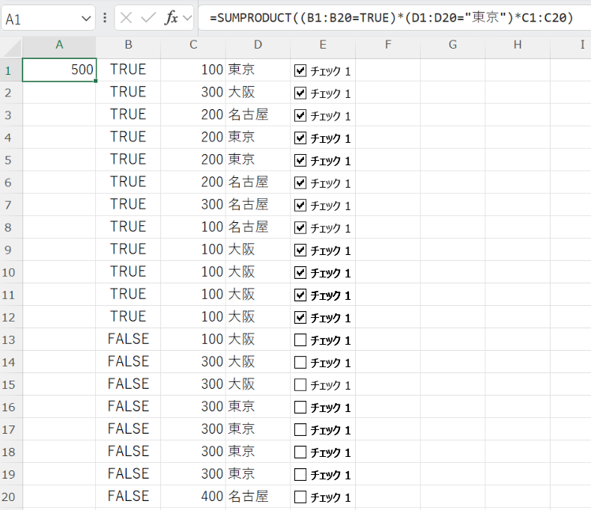Select row 10 header
Viewport: 591px width, 510px height.
10,272
